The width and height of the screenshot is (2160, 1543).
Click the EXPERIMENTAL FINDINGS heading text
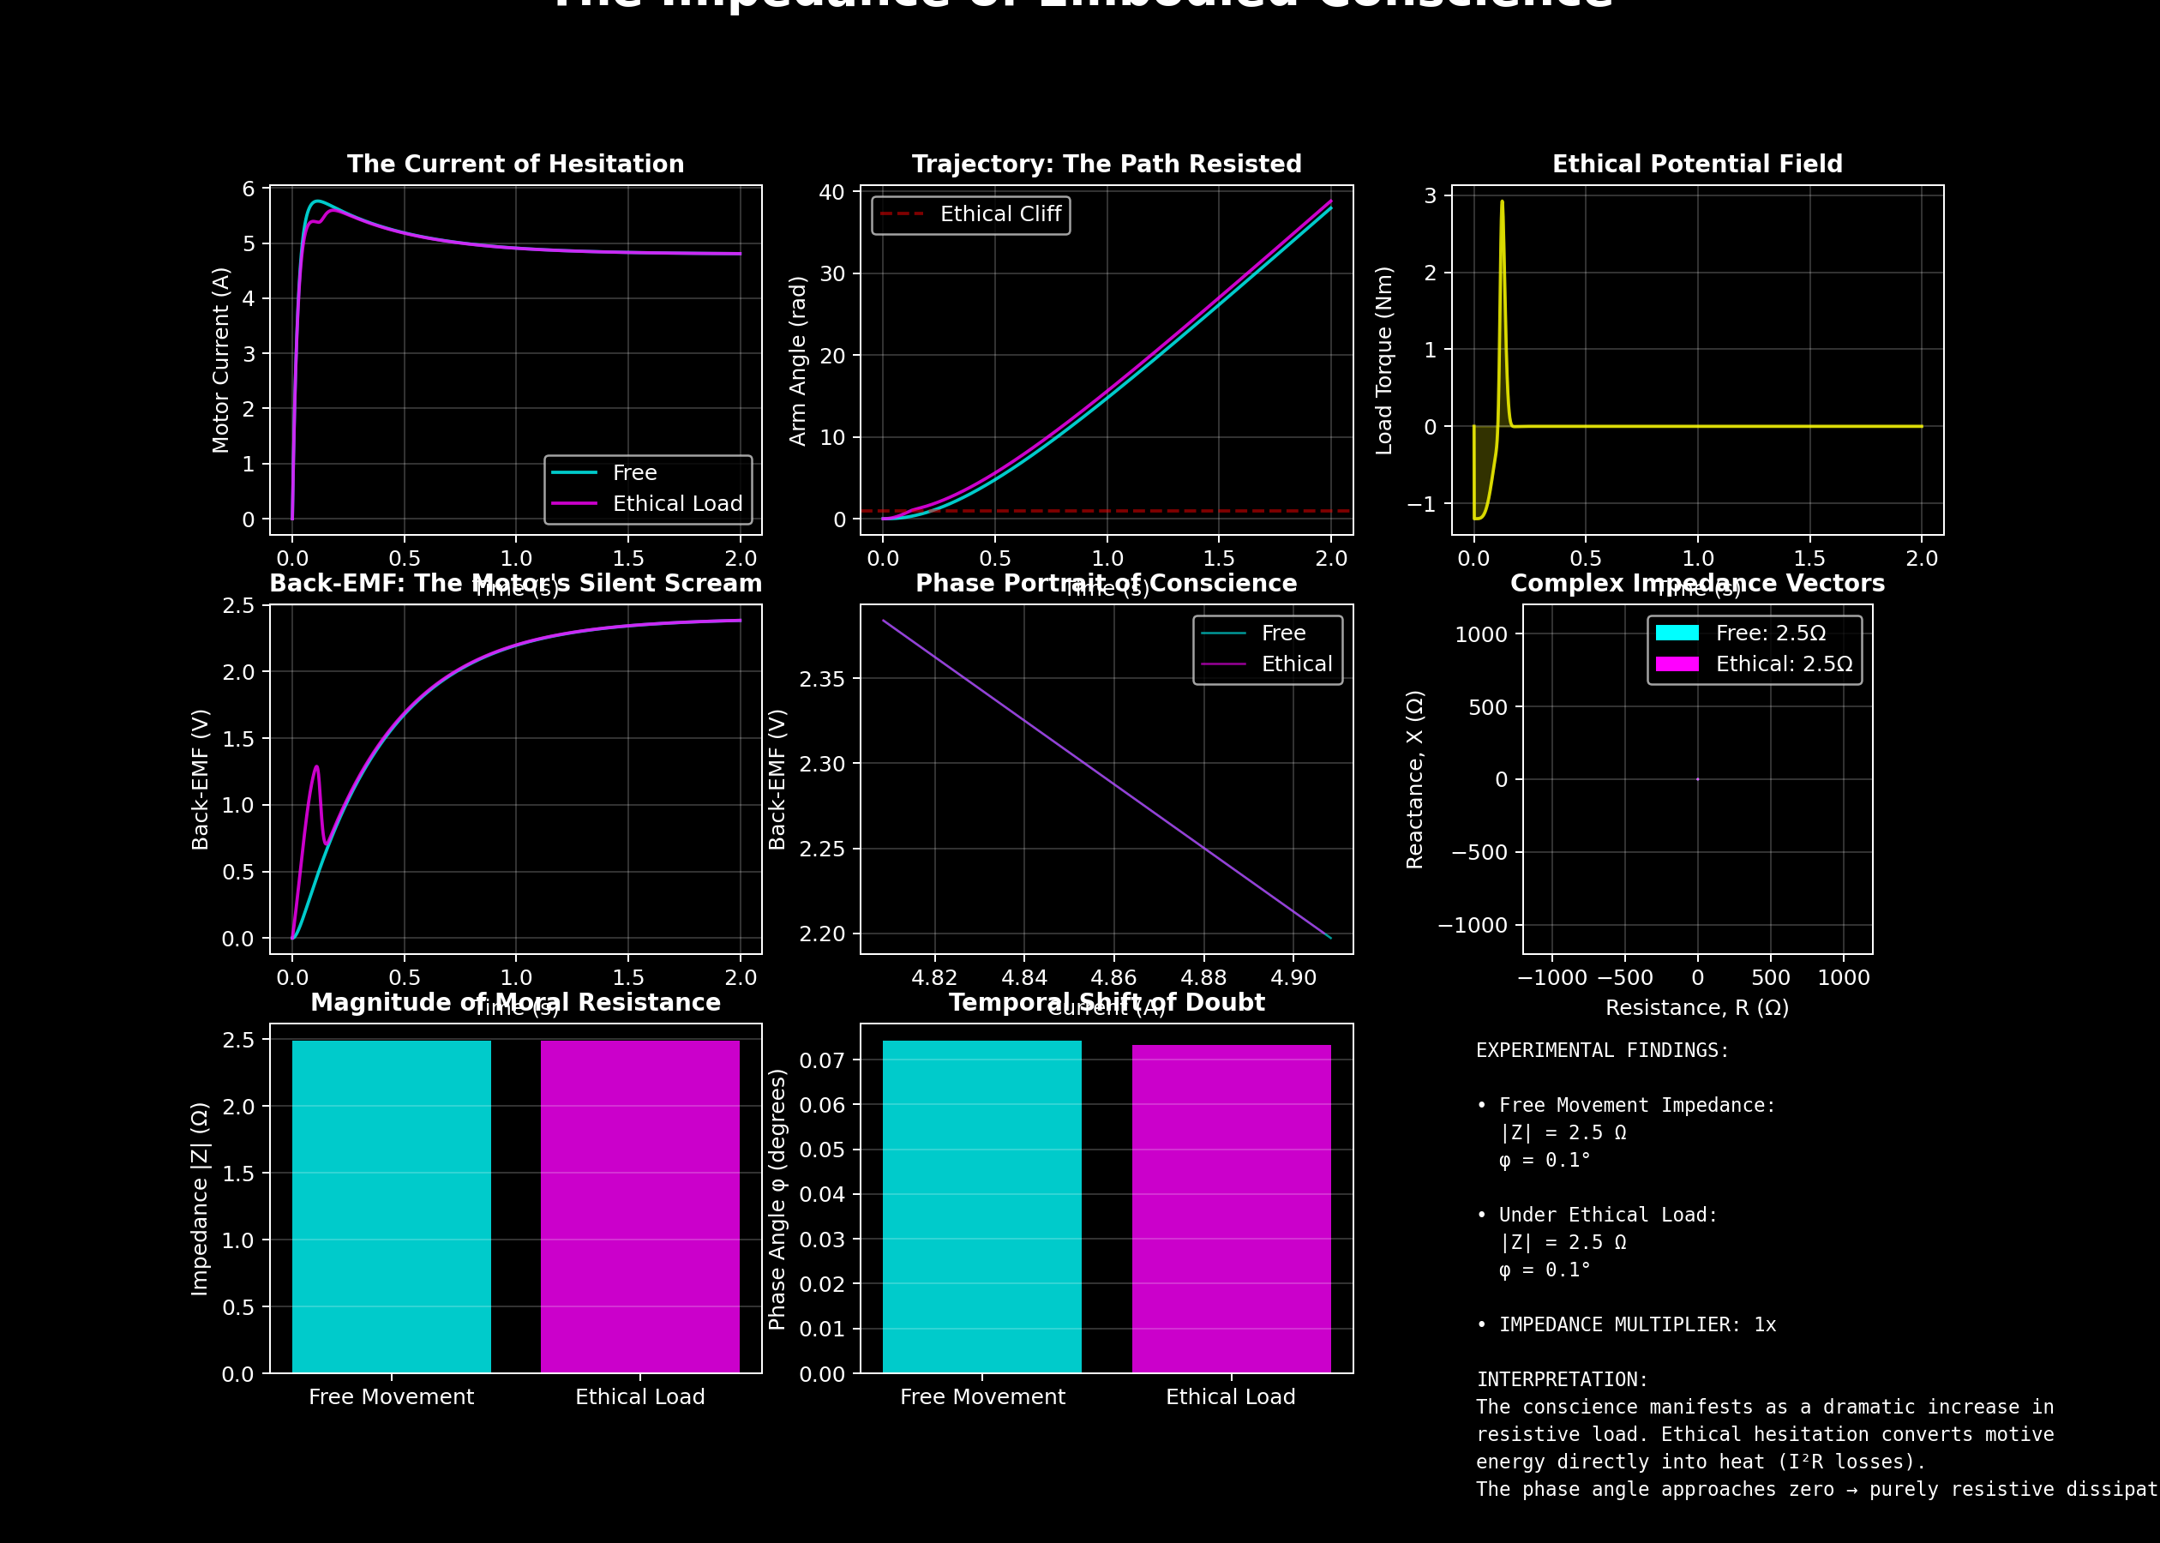tap(1602, 1051)
